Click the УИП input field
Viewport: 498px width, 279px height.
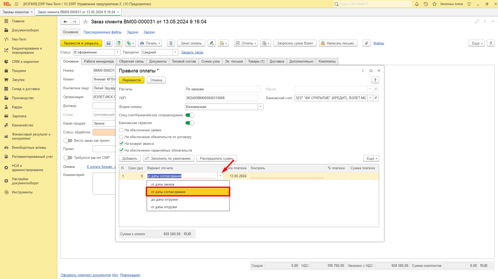click(x=221, y=98)
